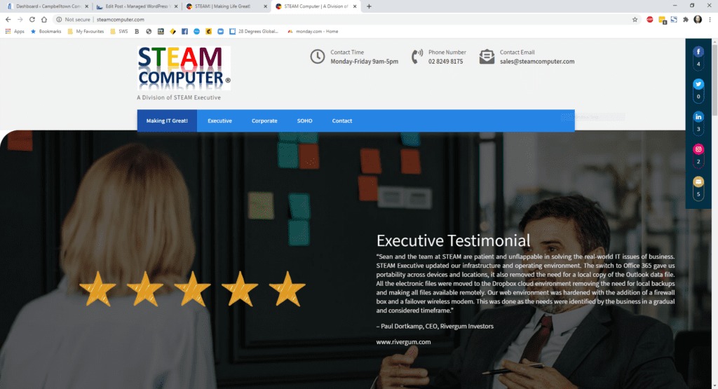Viewport: 718px width, 389px height.
Task: Click the Facebook share icon in sidebar
Action: click(x=698, y=52)
